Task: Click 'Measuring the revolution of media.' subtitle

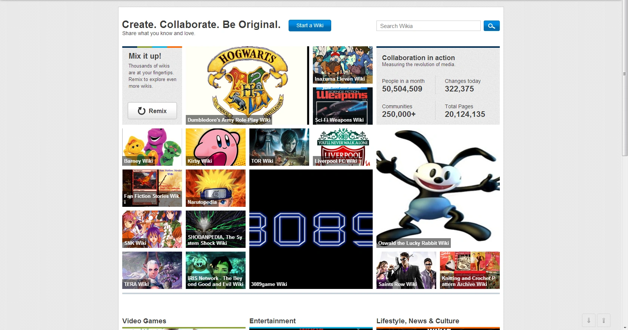Action: coord(419,65)
